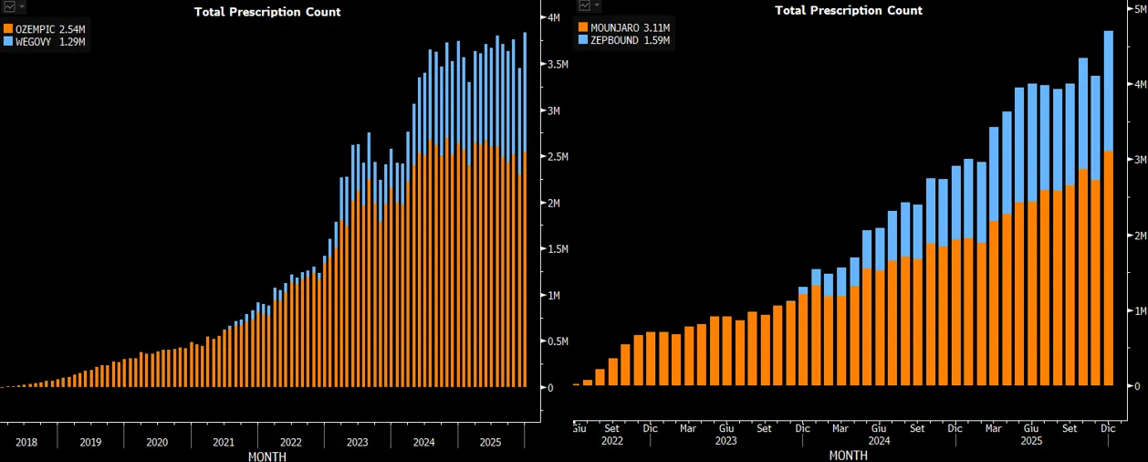Viewport: 1148px width, 462px height.
Task: Click the 2019 label on the left chart axis
Action: [90, 442]
